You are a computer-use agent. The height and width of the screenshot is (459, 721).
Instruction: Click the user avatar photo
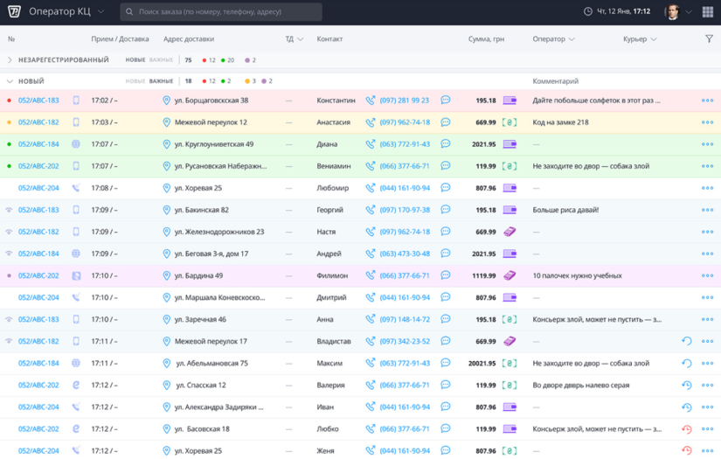[x=672, y=12]
